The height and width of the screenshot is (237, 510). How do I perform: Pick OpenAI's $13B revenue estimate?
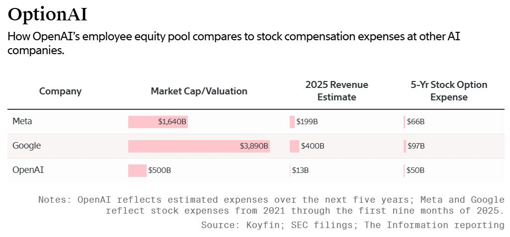pos(300,170)
